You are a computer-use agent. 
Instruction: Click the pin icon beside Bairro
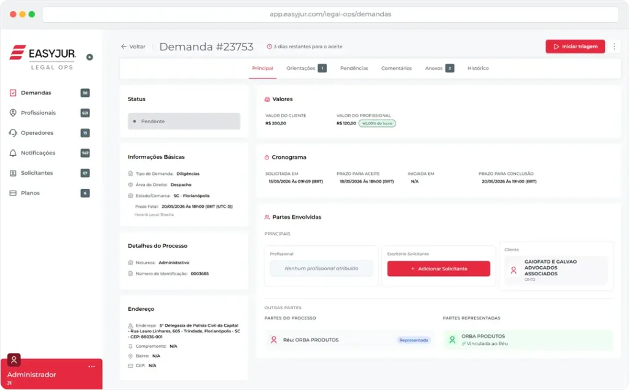coord(130,356)
